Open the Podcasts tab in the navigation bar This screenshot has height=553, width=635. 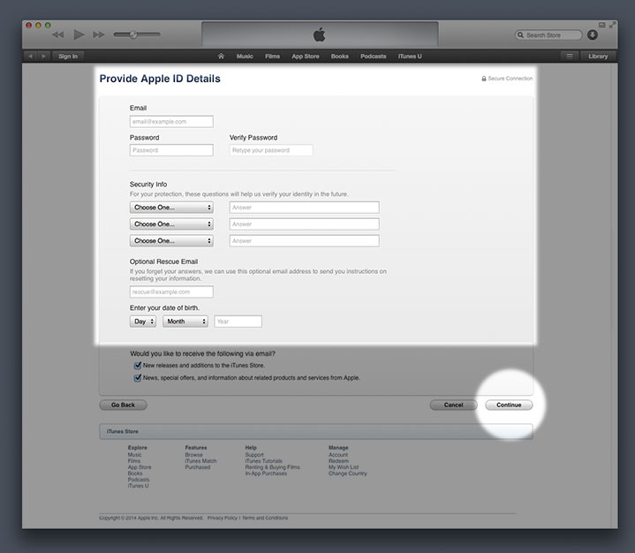coord(373,56)
